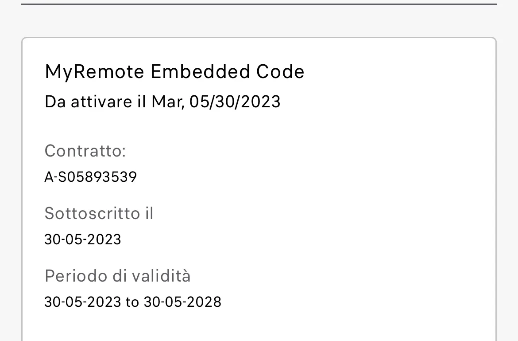The height and width of the screenshot is (341, 518).
Task: Click the signed date 30-05-2023 under Sottoscritto
Action: point(83,240)
